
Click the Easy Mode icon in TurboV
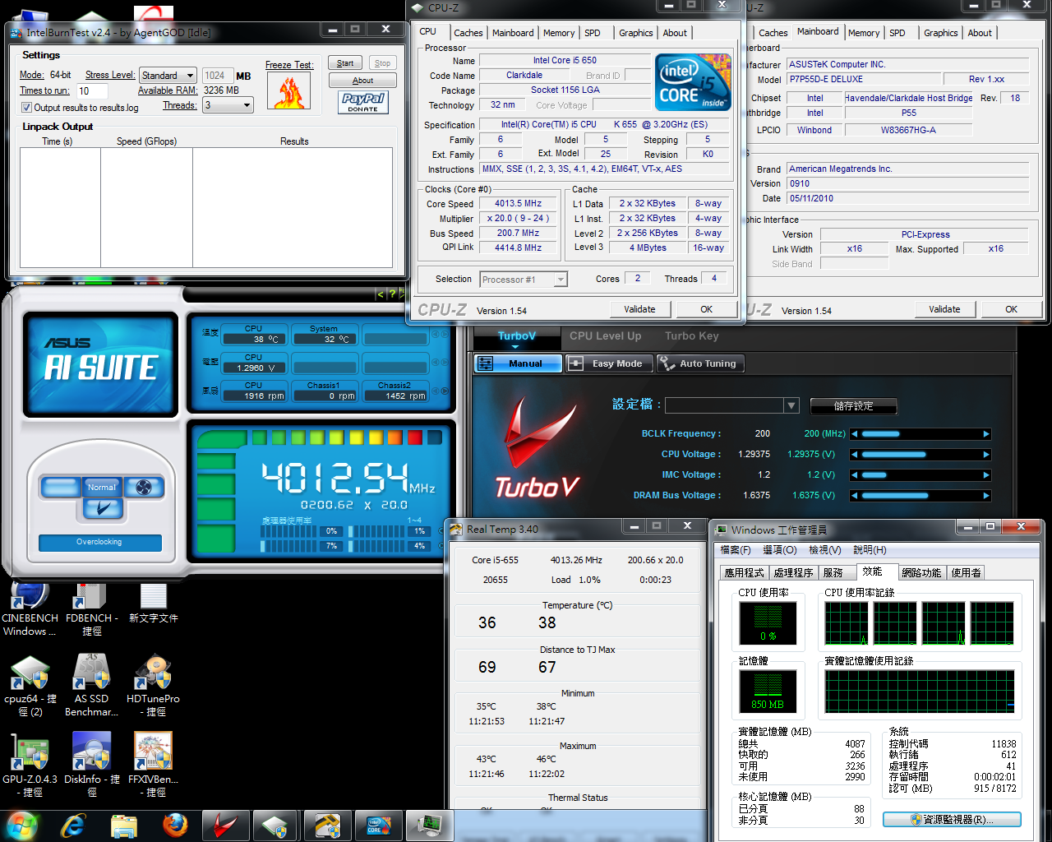point(576,363)
